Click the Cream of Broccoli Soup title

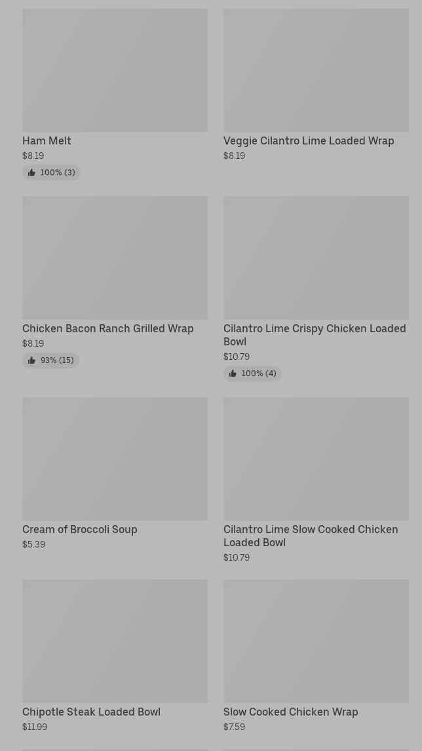80,529
